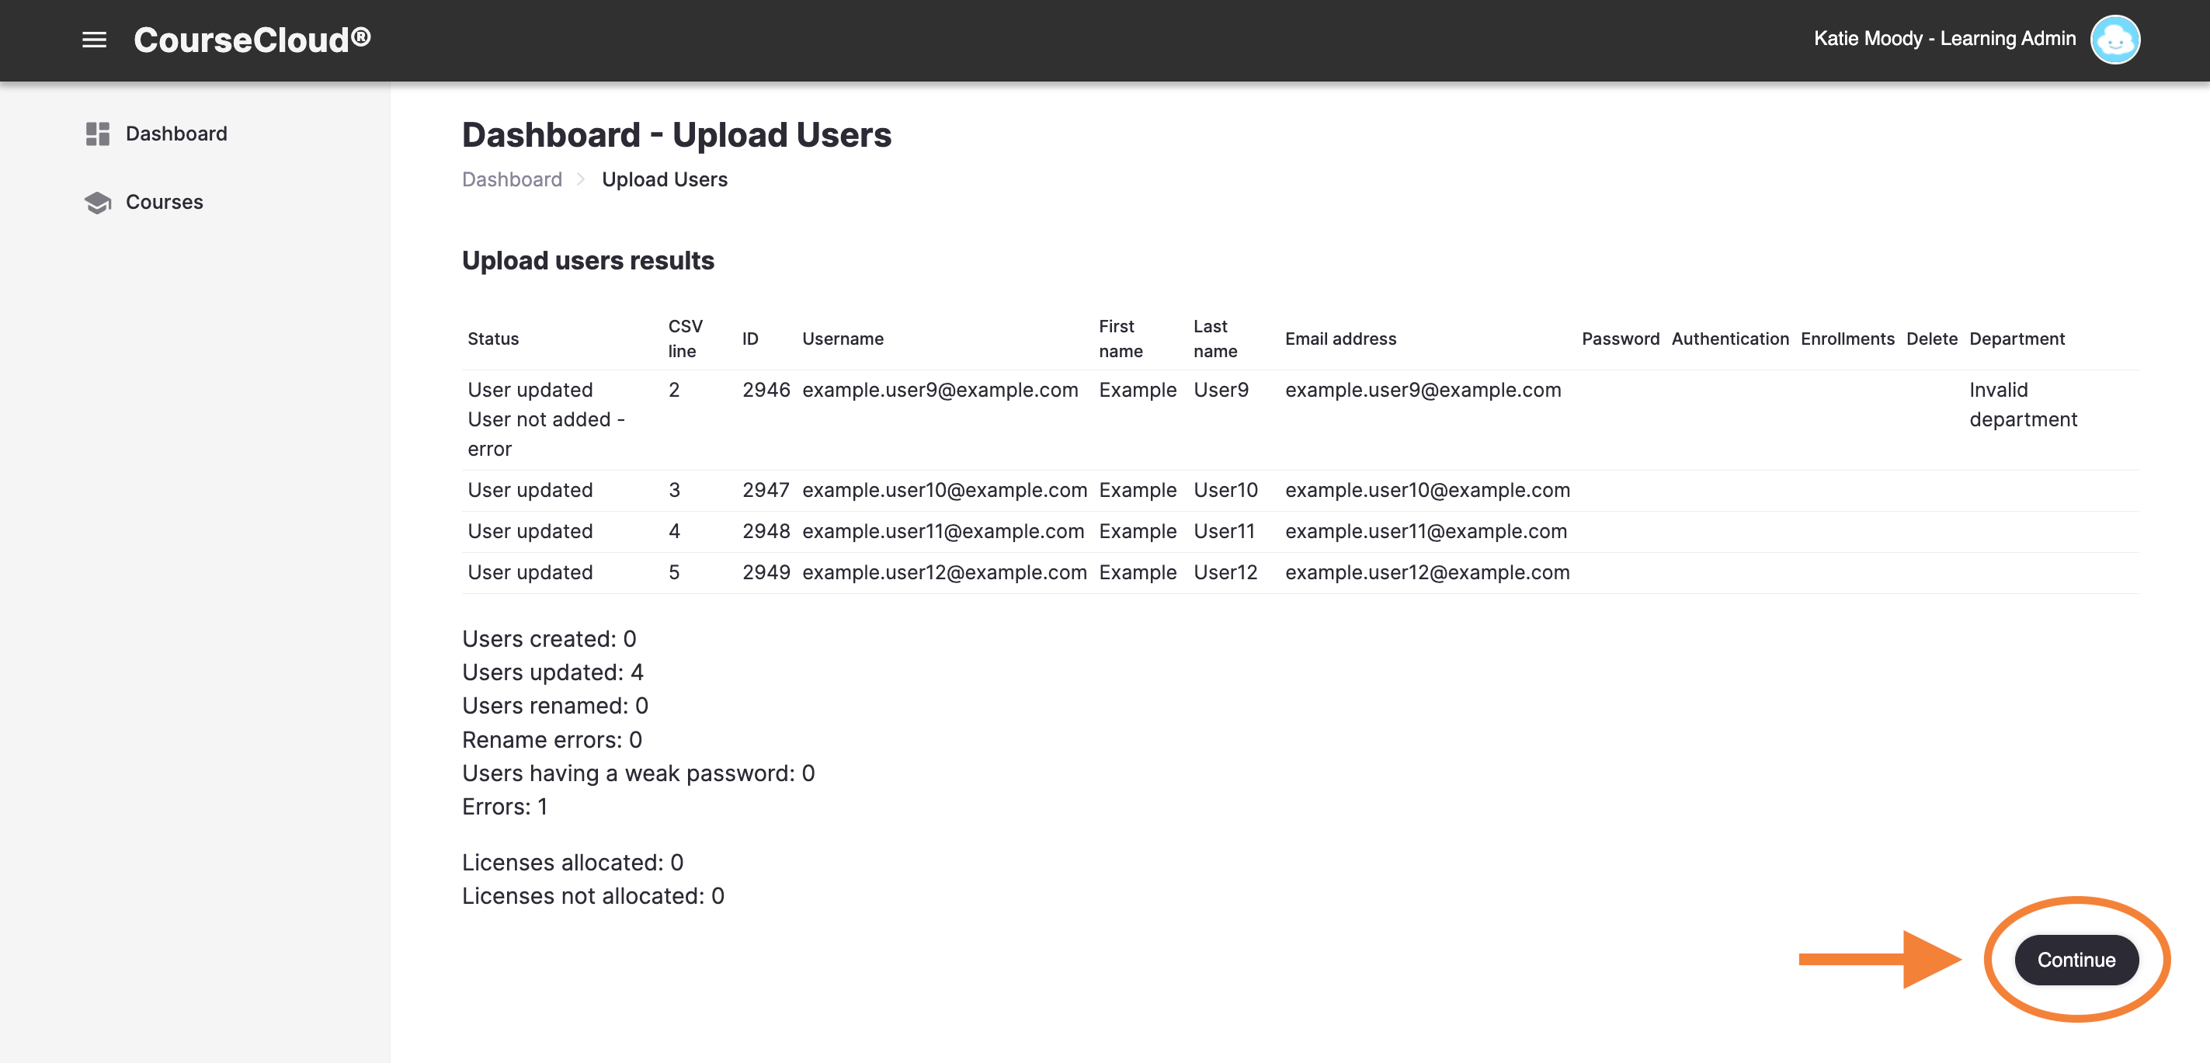Screen dimensions: 2210x1063
Task: Click the Licenses not allocated: 0 line
Action: tap(592, 897)
